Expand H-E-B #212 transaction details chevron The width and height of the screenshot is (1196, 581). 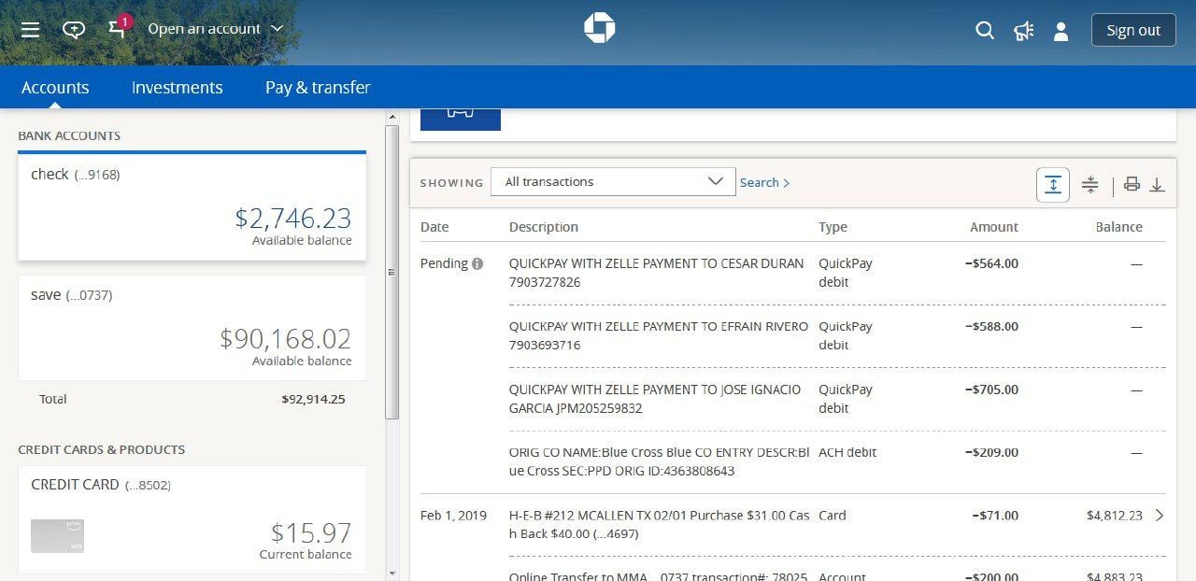tap(1160, 515)
